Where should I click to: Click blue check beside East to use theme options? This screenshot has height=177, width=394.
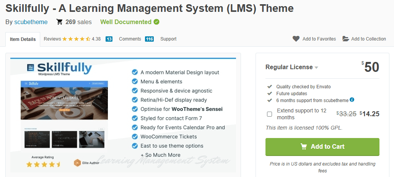point(135,146)
